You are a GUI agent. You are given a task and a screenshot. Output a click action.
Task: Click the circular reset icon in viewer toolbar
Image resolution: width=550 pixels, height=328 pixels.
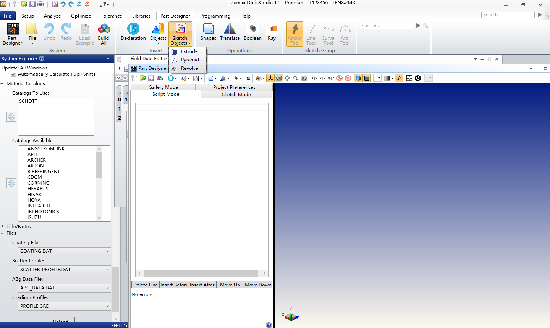click(418, 78)
